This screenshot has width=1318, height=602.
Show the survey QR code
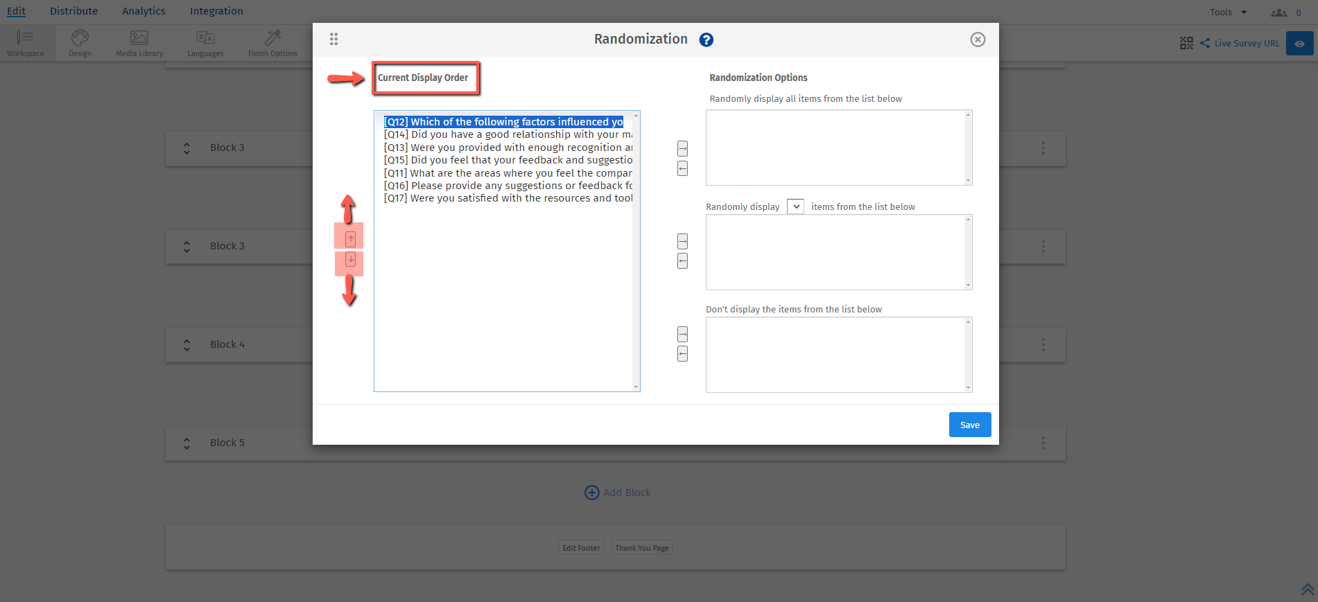(1186, 43)
